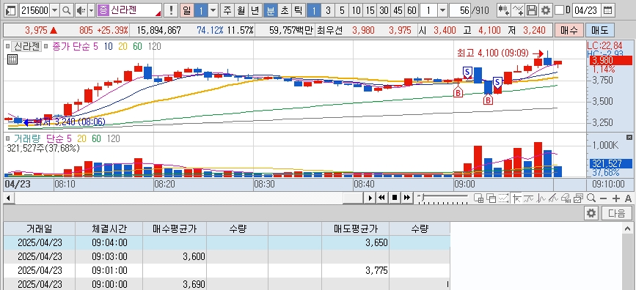Click the dotted chart range icon
Screen dimensions: 636x290
tap(504, 198)
